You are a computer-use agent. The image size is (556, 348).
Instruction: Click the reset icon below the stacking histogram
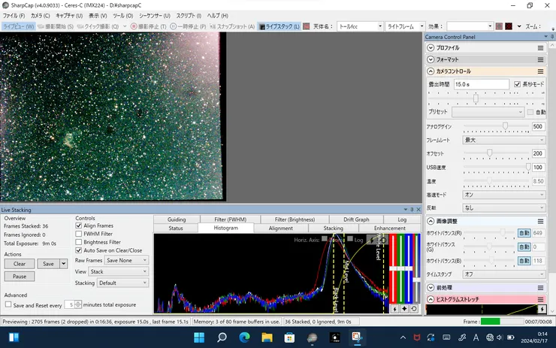[x=414, y=308]
